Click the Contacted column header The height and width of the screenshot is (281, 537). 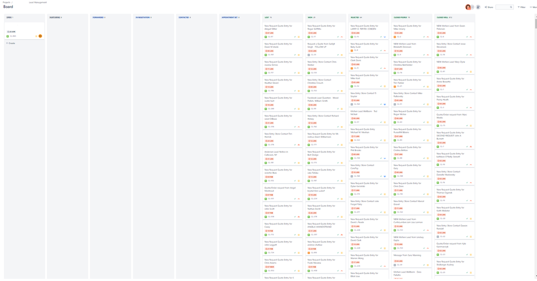(184, 17)
